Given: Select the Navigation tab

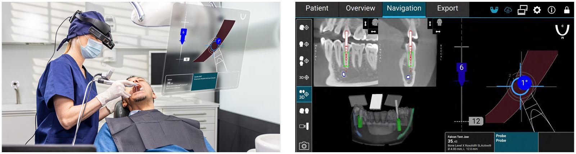Looking at the screenshot, I should [404, 9].
